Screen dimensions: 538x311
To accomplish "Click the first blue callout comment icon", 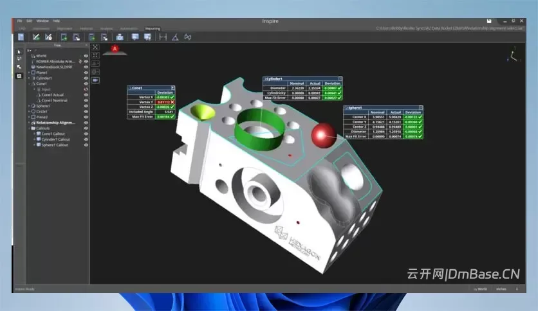I will pos(135,37).
